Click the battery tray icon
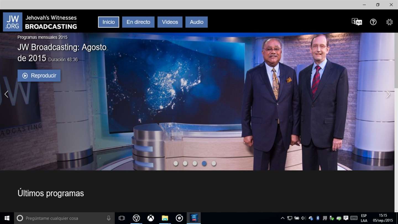 (x=297, y=218)
